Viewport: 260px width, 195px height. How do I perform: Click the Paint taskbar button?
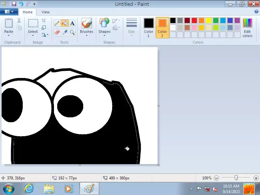pyautogui.click(x=89, y=188)
